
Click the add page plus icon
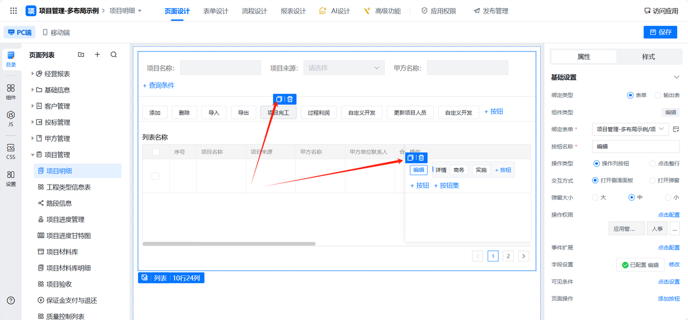click(97, 55)
